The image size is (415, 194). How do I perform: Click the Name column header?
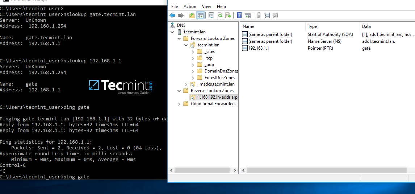[272, 26]
